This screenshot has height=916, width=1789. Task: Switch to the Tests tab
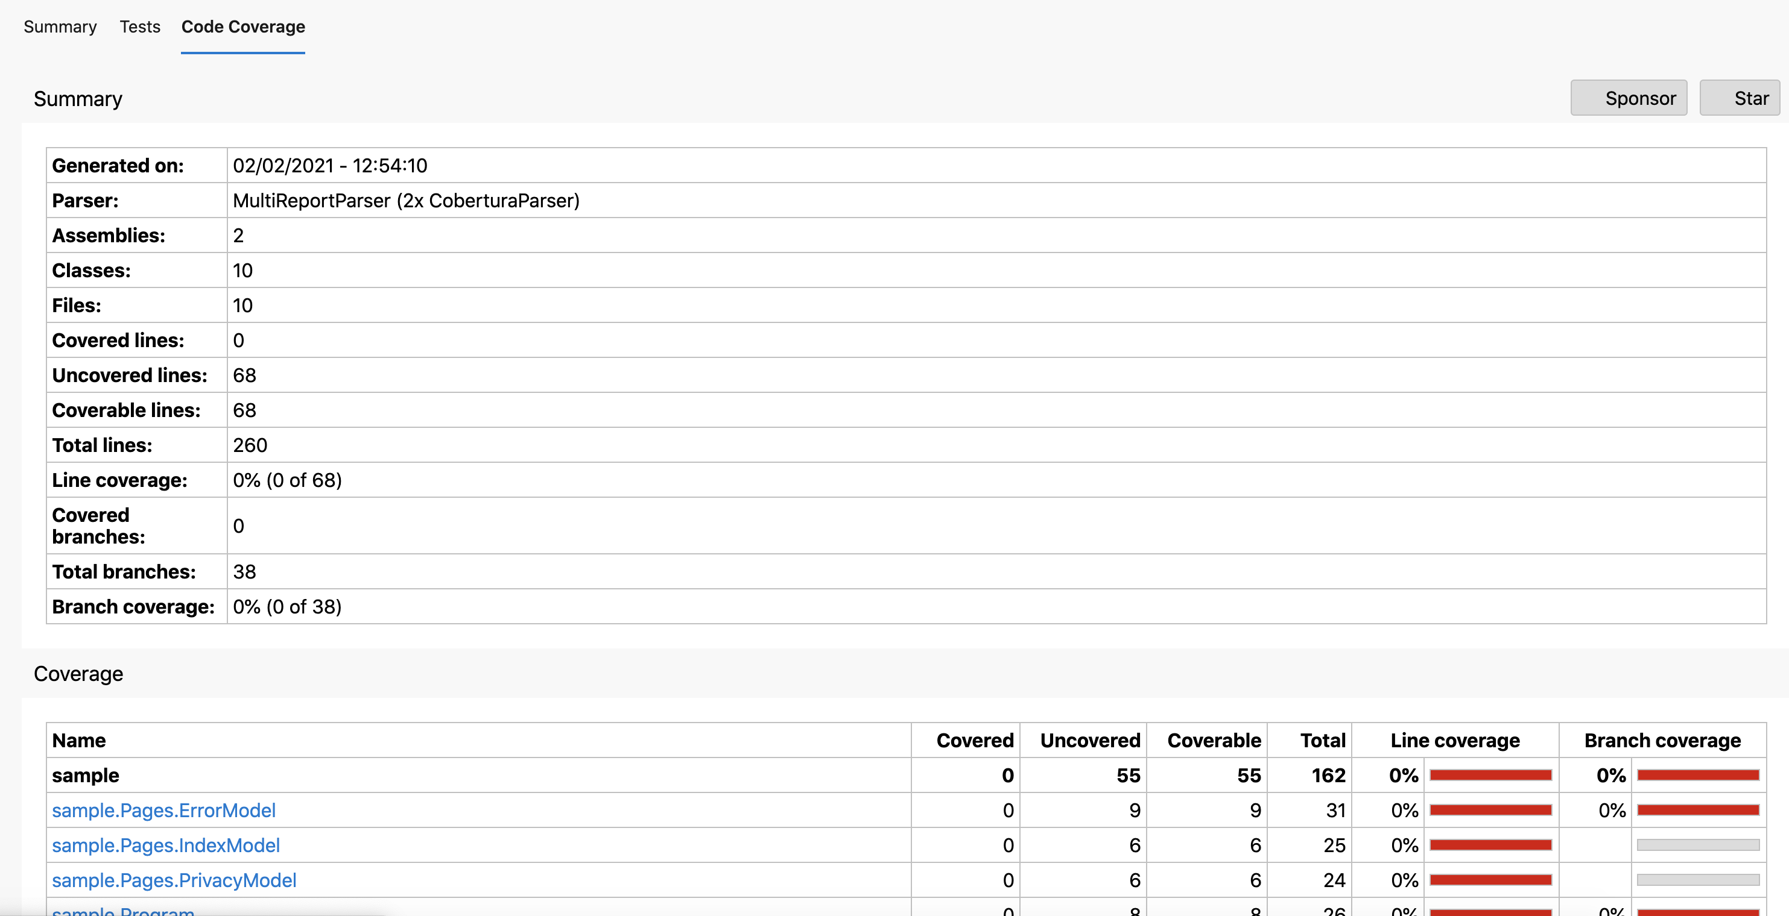139,27
